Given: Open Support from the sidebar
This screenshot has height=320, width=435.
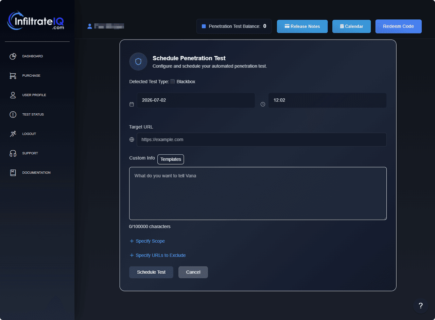Looking at the screenshot, I should [x=30, y=153].
